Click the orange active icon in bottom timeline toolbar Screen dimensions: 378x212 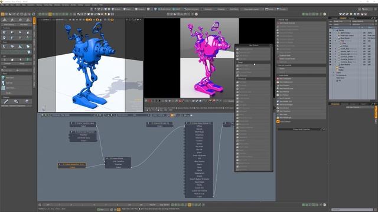189,205
